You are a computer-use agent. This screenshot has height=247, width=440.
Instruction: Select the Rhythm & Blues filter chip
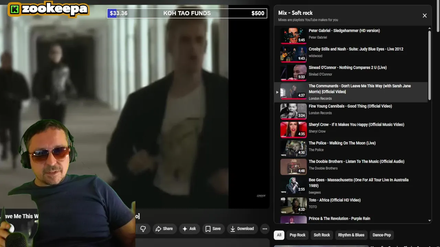351,235
